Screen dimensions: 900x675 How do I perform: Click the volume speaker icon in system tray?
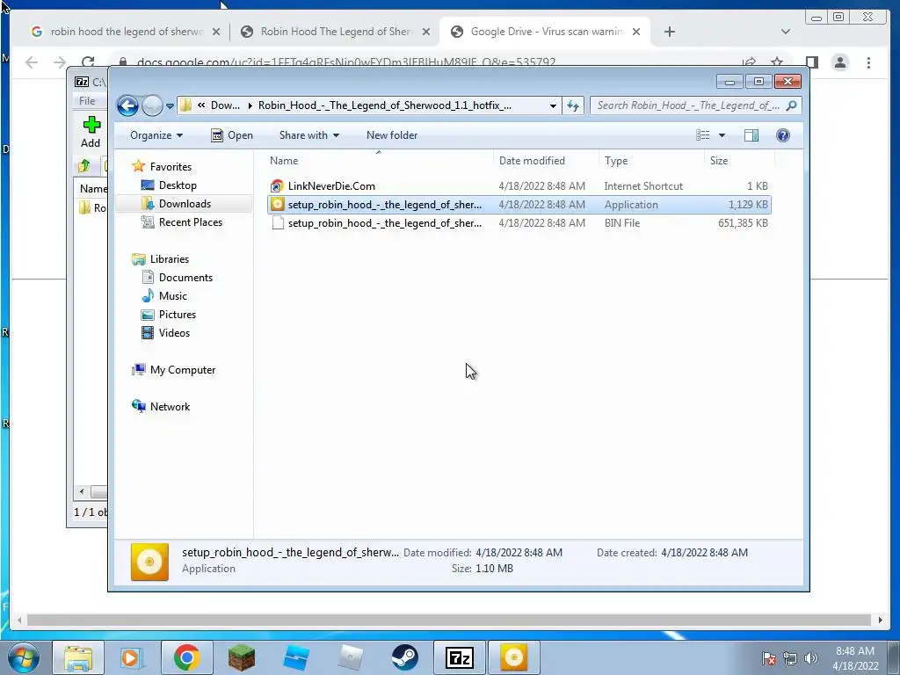coord(811,658)
